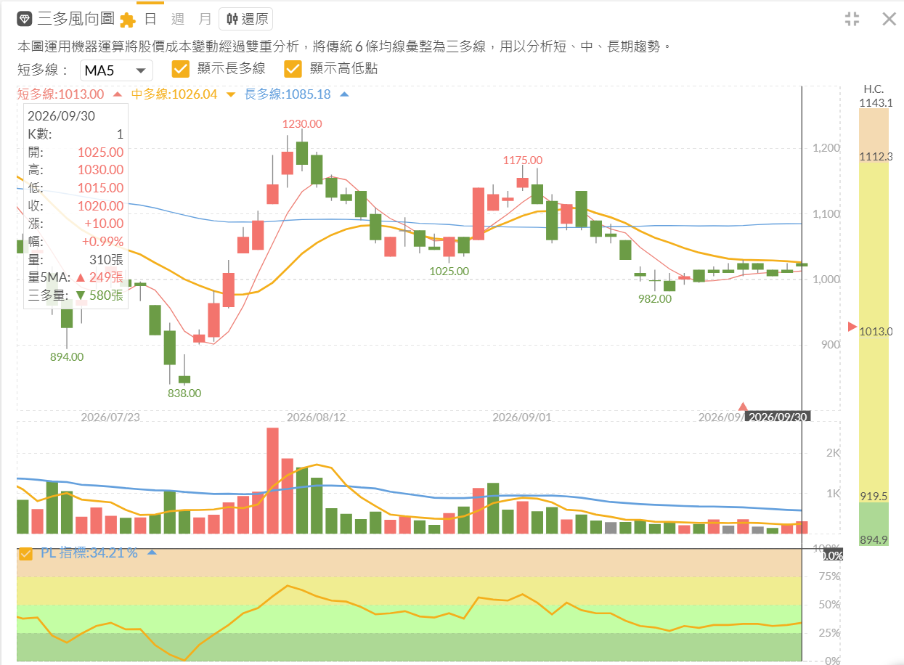
Task: Click the orange zone of the H.C. bar
Action: tap(874, 132)
